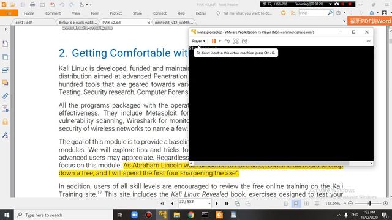Expand the left navigation panel arrow
Viewport: 392px width, 220px height.
[6, 29]
